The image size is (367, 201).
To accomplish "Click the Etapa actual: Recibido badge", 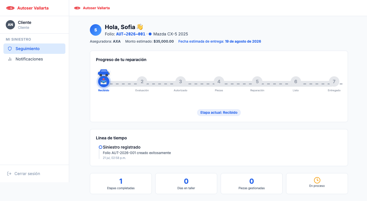I will [x=219, y=113].
